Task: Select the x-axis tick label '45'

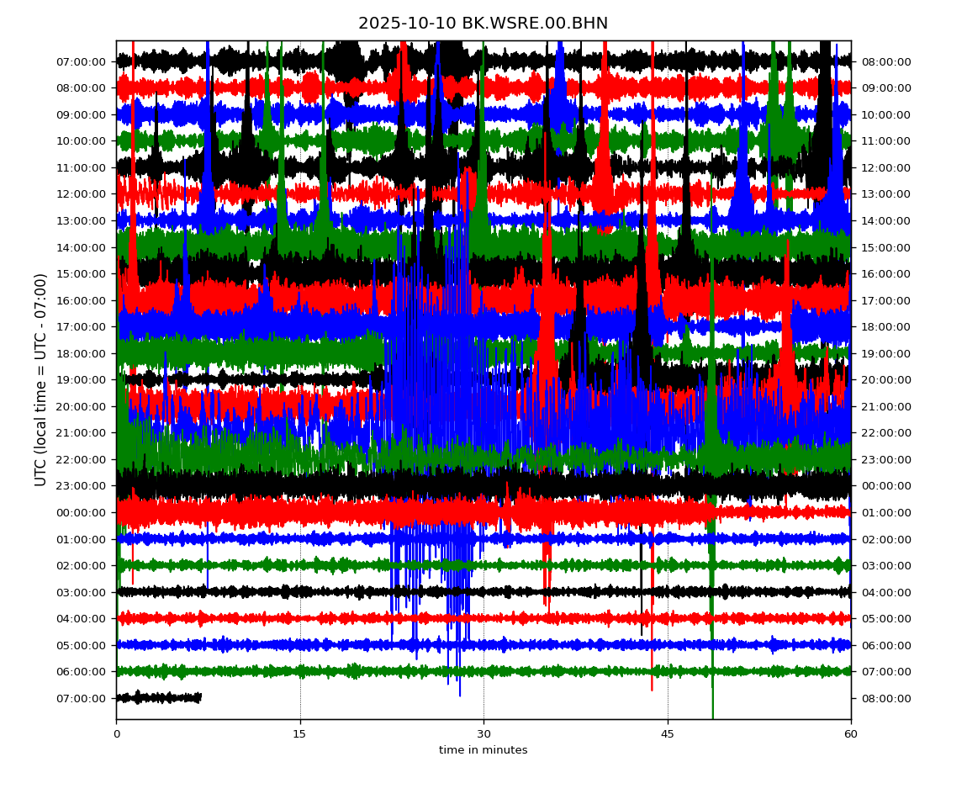Action: tap(668, 734)
